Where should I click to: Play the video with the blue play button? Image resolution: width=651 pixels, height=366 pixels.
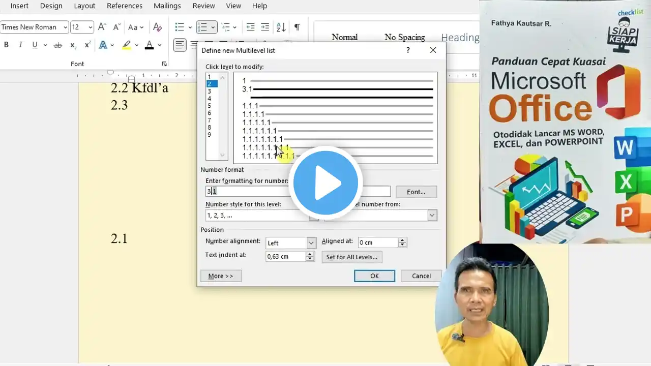325,182
